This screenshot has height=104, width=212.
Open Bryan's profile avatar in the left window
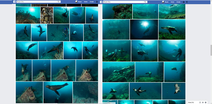[76, 2]
